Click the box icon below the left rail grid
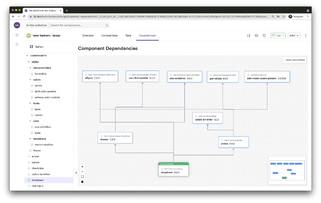 [x=17, y=44]
